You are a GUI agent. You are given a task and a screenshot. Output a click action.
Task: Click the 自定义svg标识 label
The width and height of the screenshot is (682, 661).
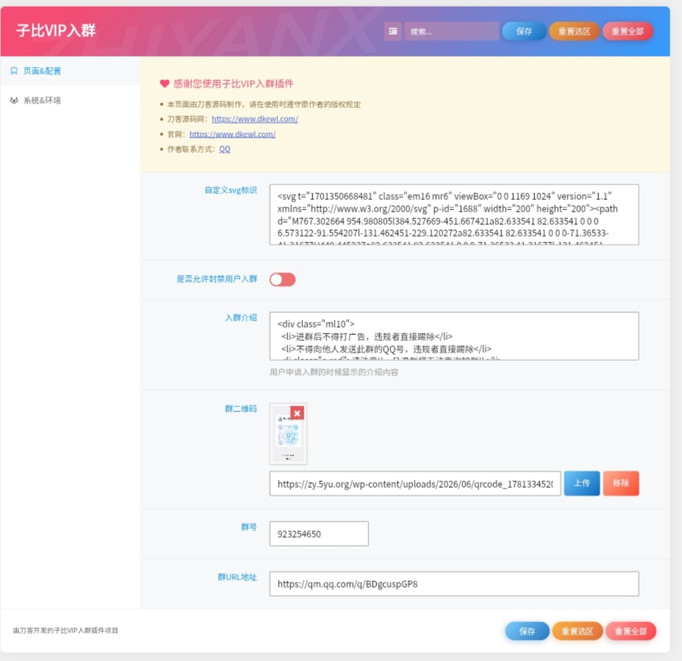tap(231, 190)
